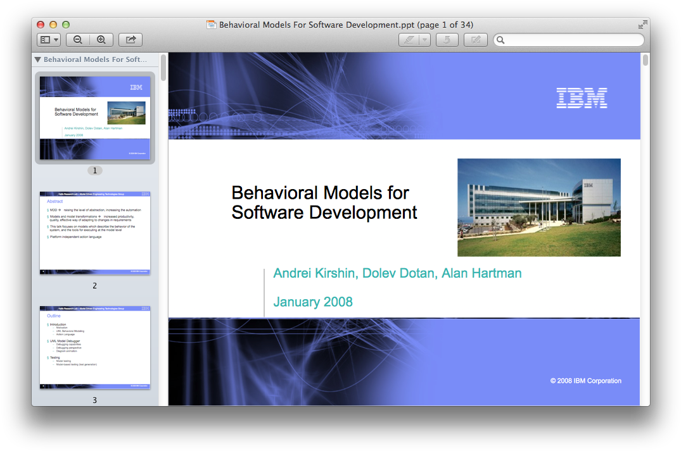Click the zoom in magnifier icon

[x=101, y=40]
